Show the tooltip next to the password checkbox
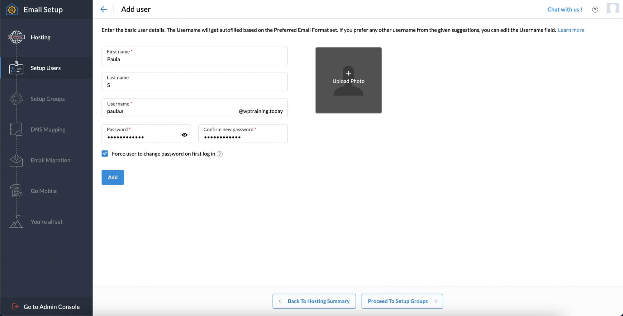This screenshot has height=316, width=623. tap(220, 154)
